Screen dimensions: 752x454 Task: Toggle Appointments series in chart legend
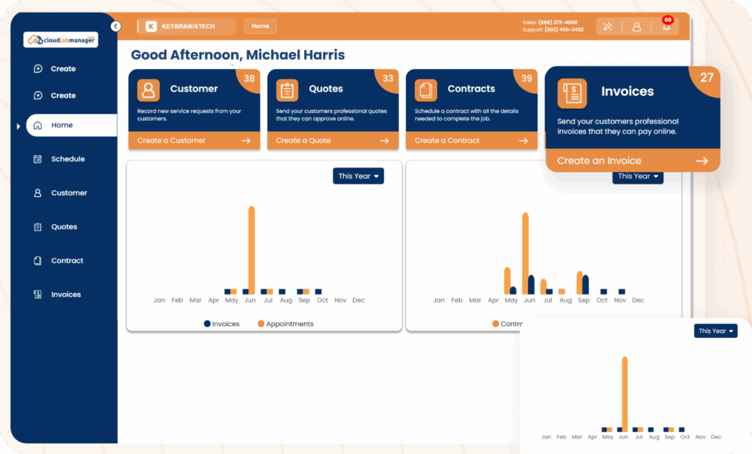tap(289, 324)
